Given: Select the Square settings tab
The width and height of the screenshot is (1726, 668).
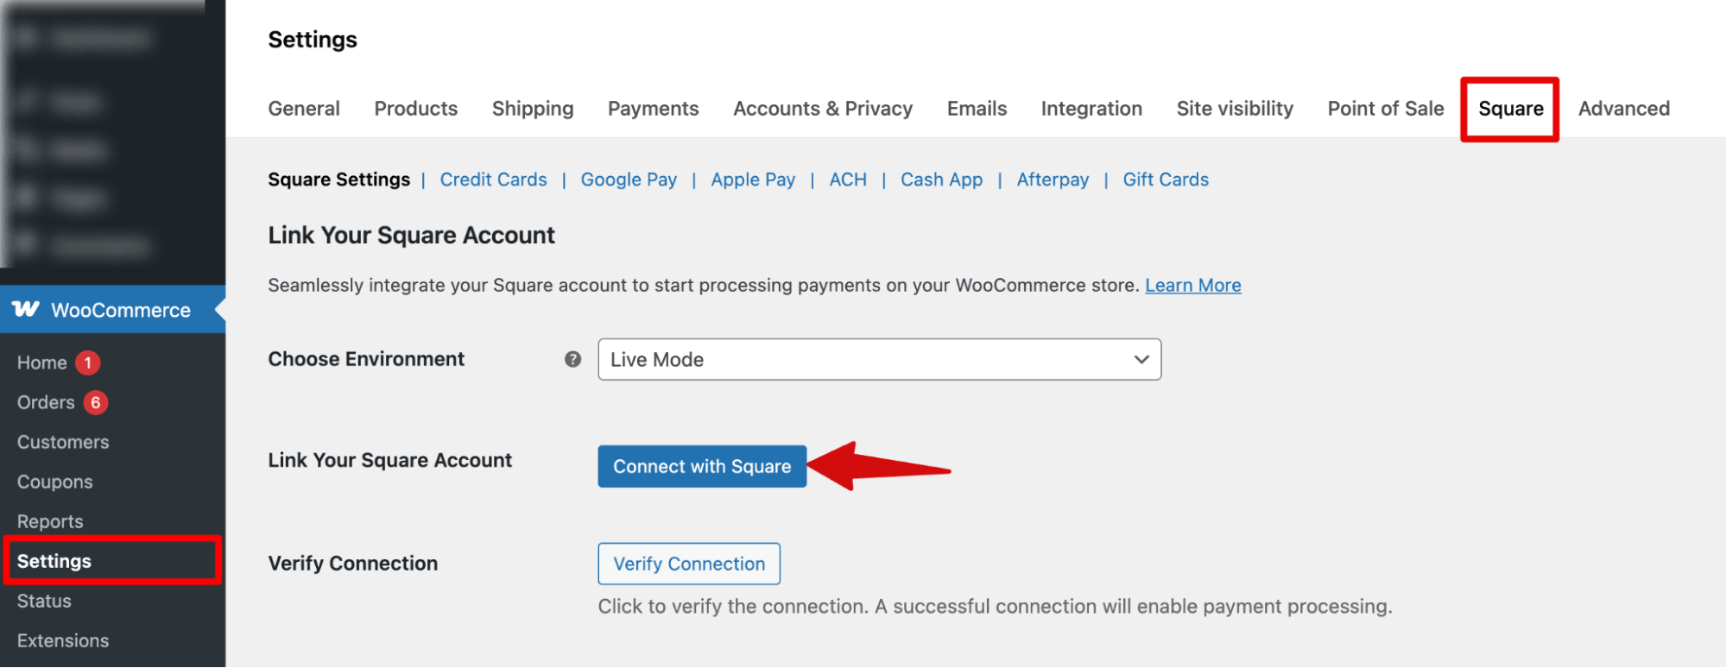Looking at the screenshot, I should pos(1510,109).
